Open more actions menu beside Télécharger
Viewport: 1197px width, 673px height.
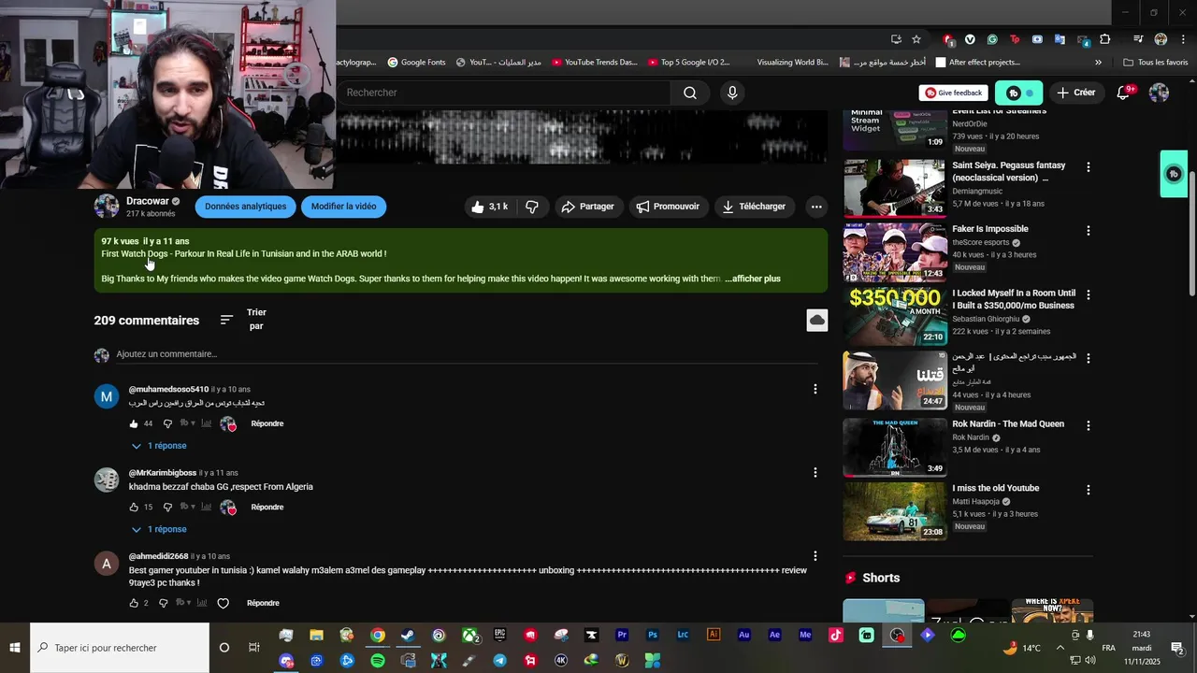click(816, 207)
